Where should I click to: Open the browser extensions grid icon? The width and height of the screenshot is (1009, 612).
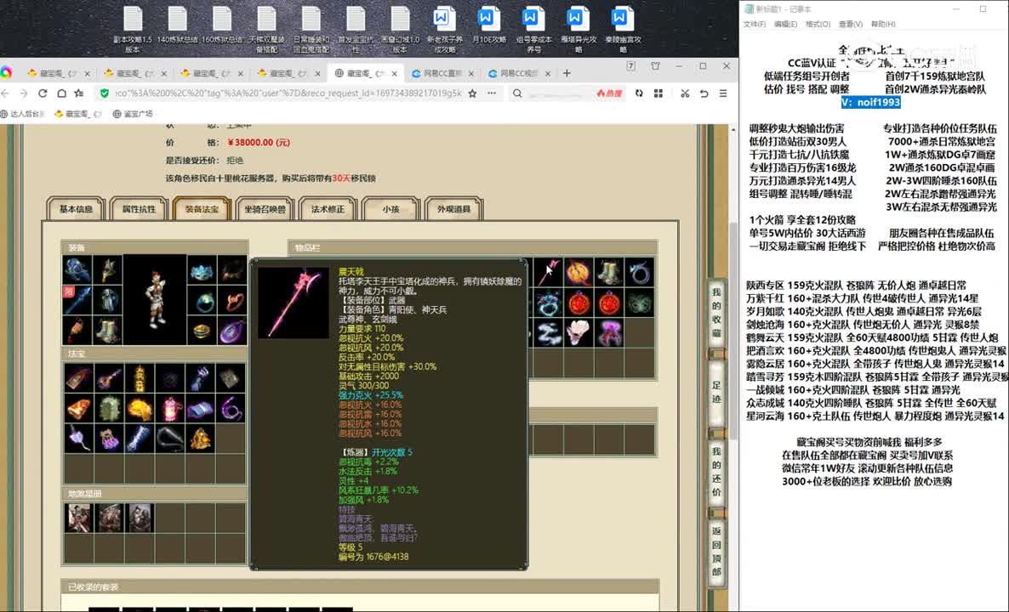658,93
